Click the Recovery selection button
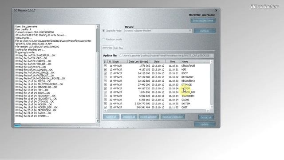The height and width of the screenshot is (160, 284). 173,117
